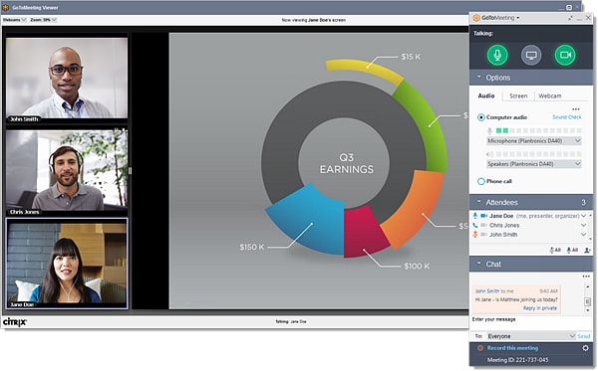Open the Audio pane three-dots menu
The width and height of the screenshot is (598, 371).
[576, 109]
